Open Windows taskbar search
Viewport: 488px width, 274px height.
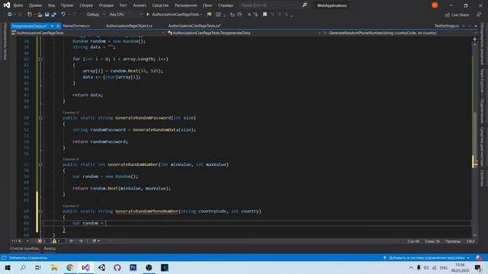coord(23,267)
